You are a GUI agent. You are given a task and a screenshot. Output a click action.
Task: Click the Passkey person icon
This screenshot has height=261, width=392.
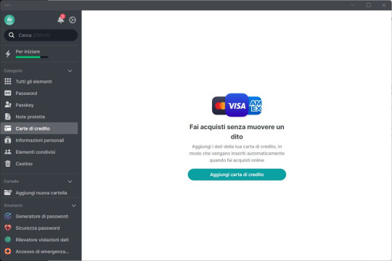coord(8,104)
